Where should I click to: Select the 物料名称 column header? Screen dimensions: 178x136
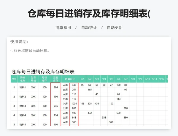[23, 79]
